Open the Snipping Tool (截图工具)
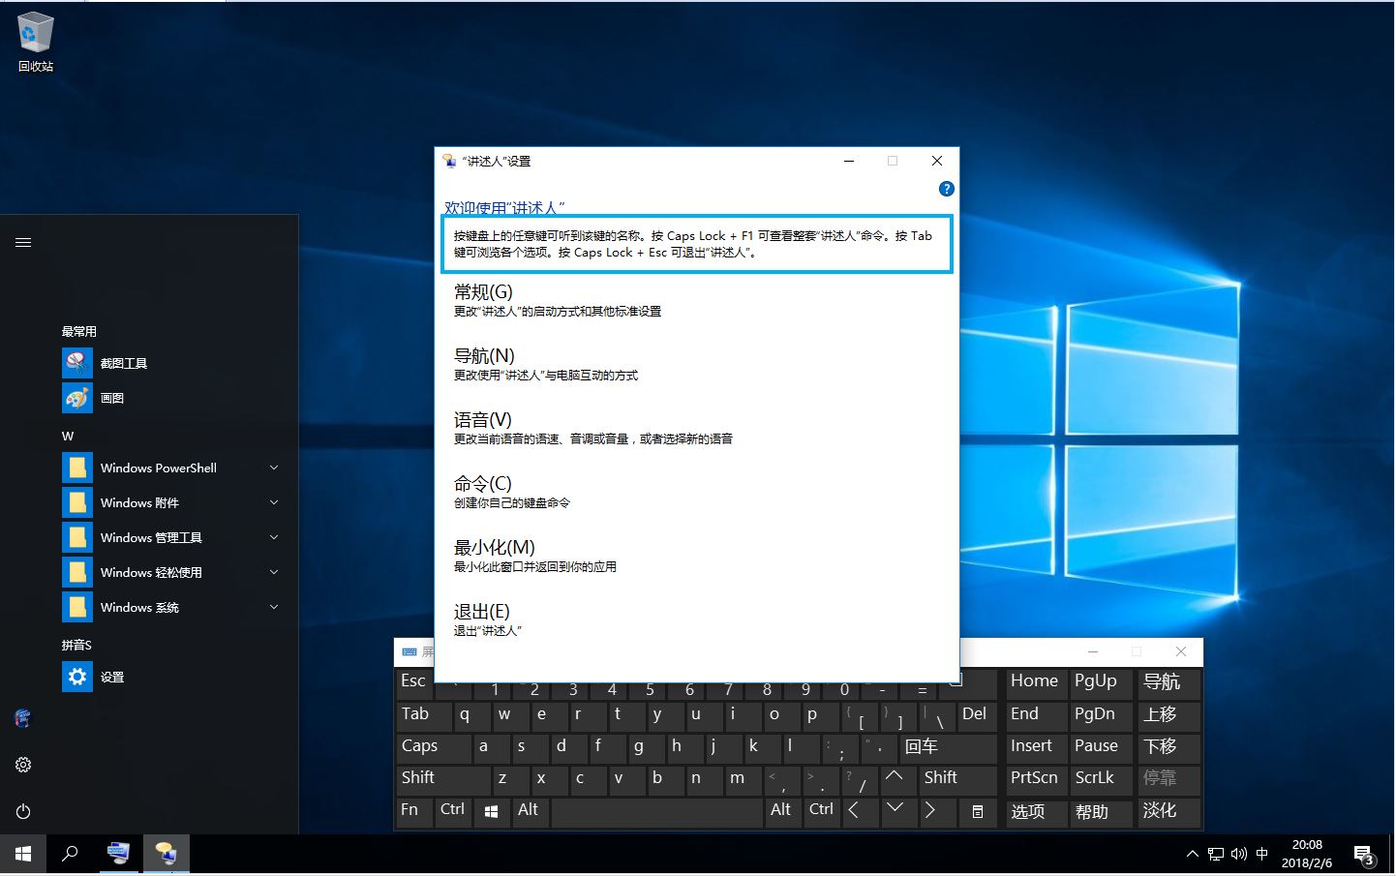Image resolution: width=1396 pixels, height=876 pixels. [123, 363]
